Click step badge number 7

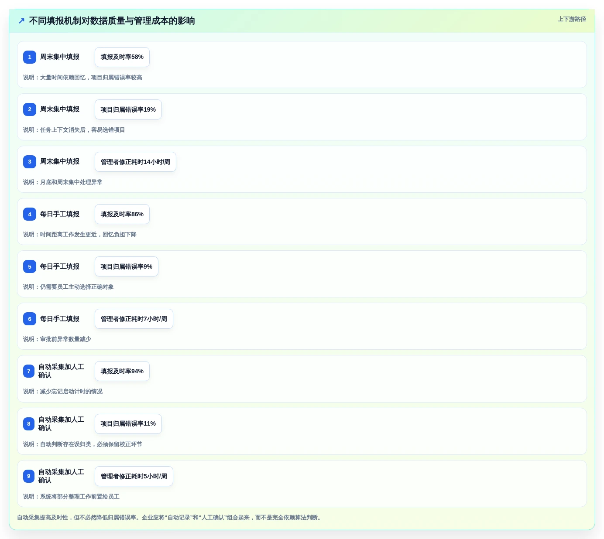tap(29, 371)
